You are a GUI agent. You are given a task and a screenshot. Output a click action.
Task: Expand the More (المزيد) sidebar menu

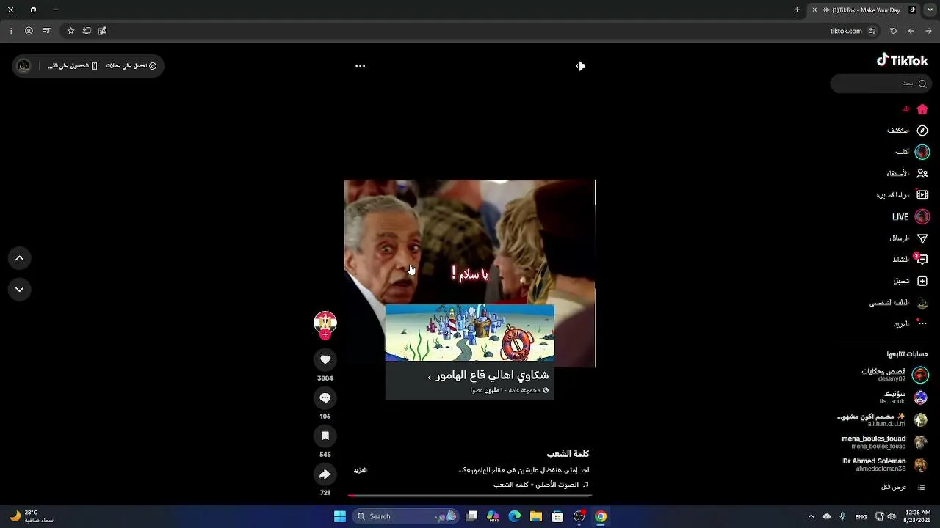coord(911,323)
